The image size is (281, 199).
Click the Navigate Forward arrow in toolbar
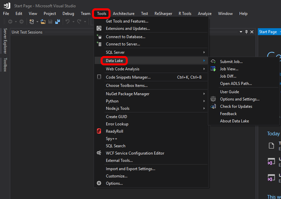tap(22, 22)
